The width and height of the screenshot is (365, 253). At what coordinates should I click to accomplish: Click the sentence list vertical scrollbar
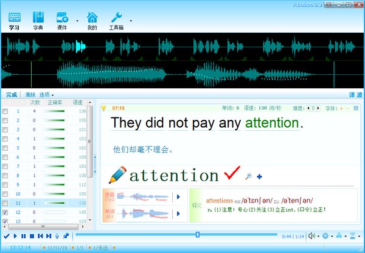tap(90, 142)
